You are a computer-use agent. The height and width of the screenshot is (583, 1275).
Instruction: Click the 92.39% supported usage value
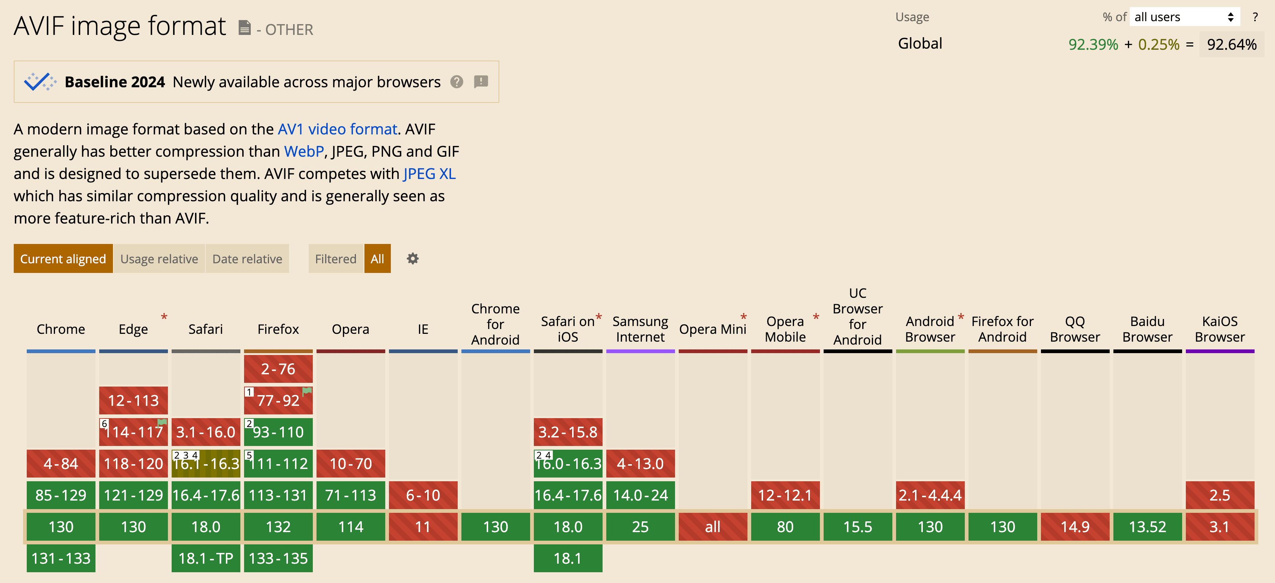coord(1093,45)
